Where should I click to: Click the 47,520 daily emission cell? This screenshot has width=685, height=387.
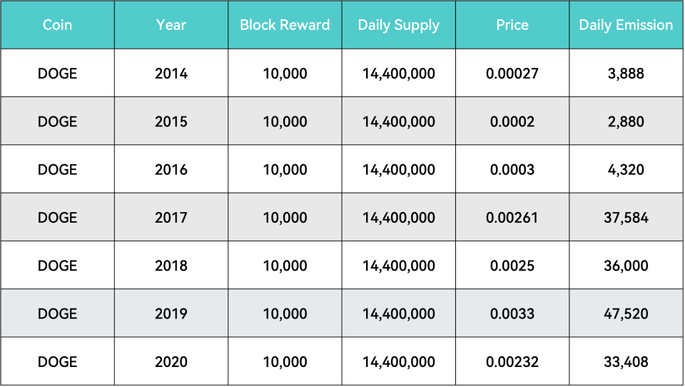point(626,313)
